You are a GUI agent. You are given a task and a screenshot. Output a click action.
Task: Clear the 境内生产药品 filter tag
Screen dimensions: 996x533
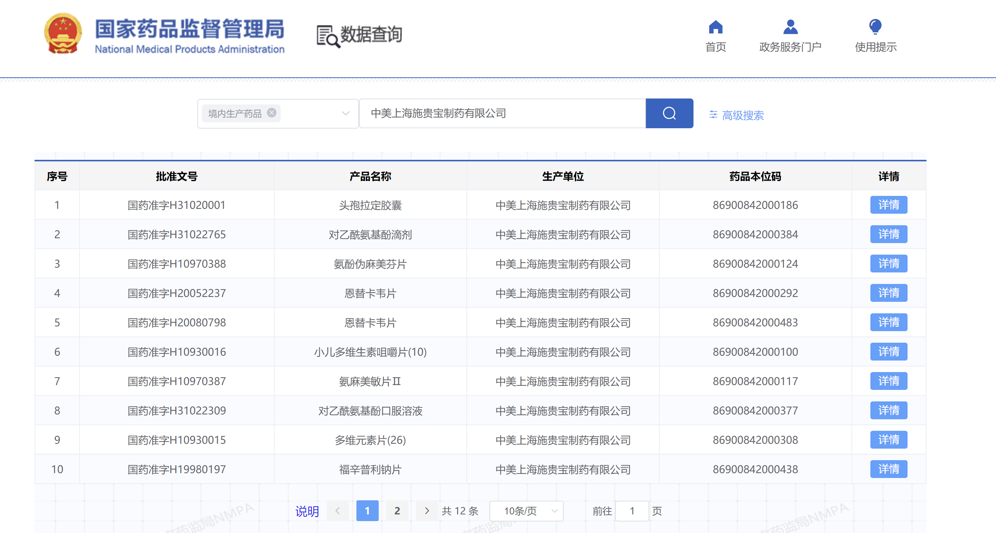pyautogui.click(x=272, y=113)
